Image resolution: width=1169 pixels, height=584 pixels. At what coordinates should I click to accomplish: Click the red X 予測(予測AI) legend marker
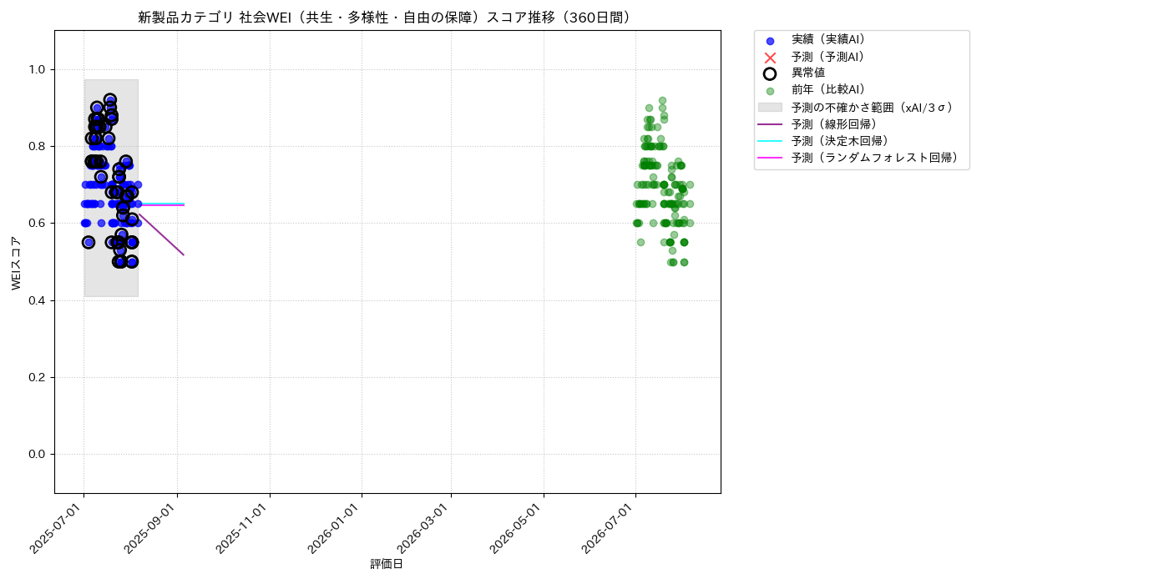(770, 58)
